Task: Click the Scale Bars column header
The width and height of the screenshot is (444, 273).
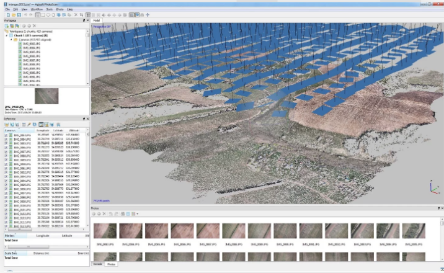Action: [14, 253]
